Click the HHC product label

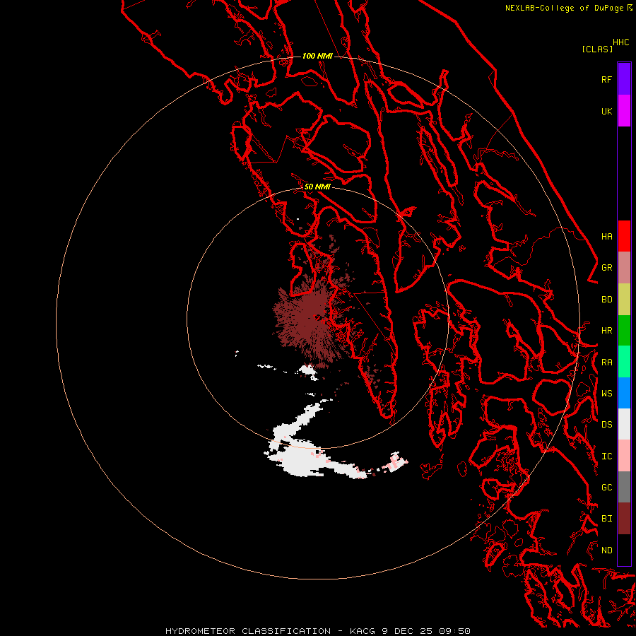620,42
